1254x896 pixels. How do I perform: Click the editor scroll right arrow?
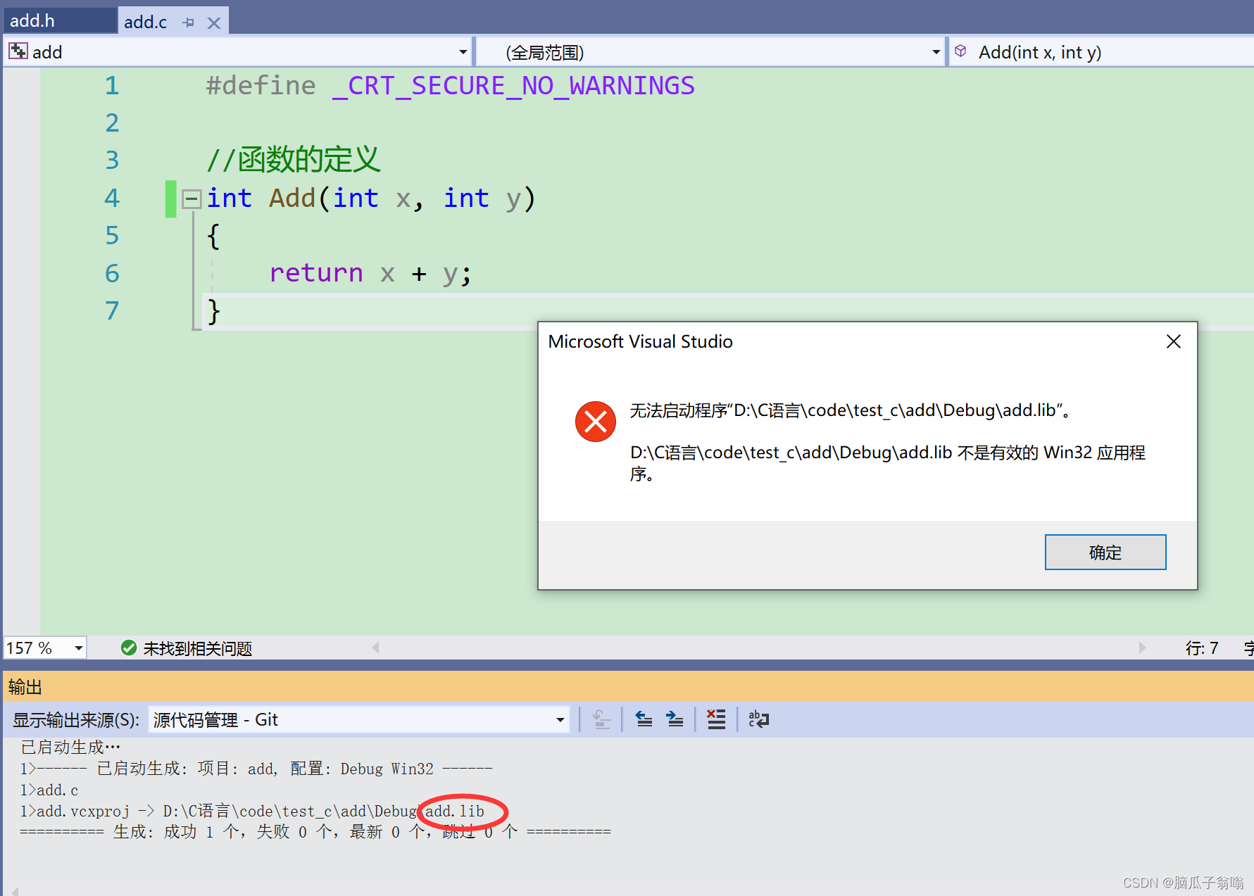tap(1142, 648)
